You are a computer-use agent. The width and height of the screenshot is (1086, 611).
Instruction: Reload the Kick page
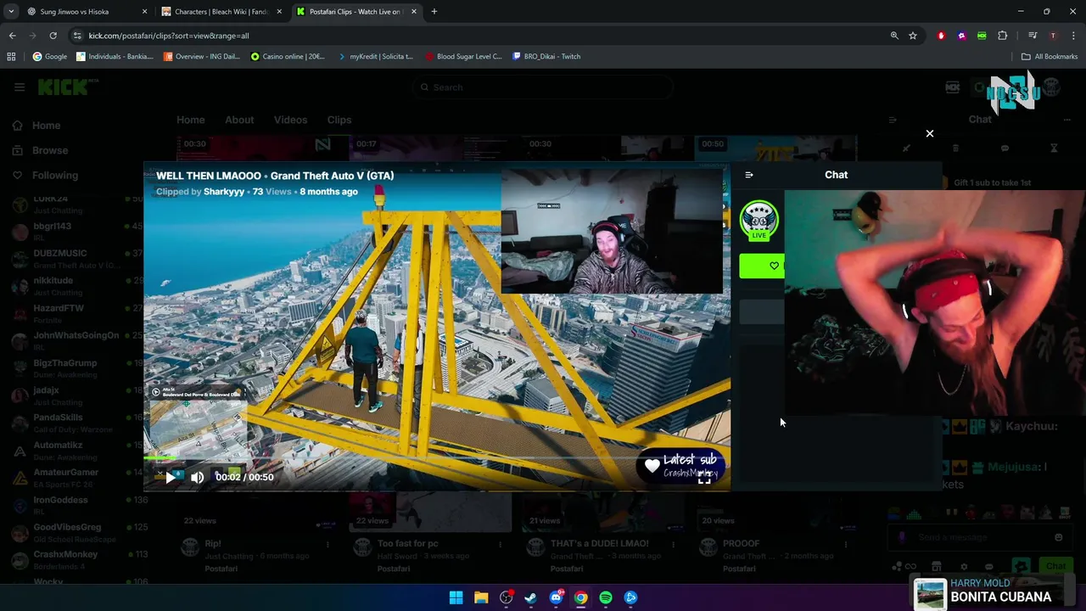pos(53,36)
